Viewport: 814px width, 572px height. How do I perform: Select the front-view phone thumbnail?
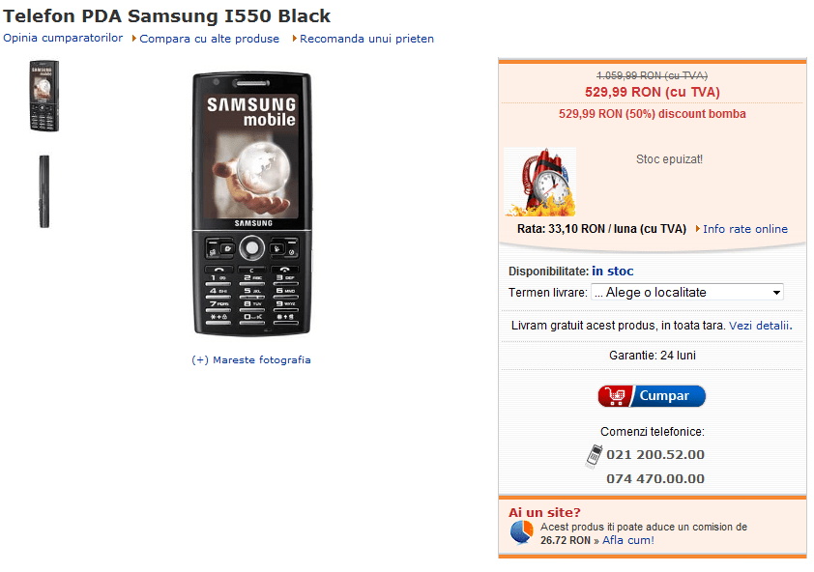coord(44,96)
